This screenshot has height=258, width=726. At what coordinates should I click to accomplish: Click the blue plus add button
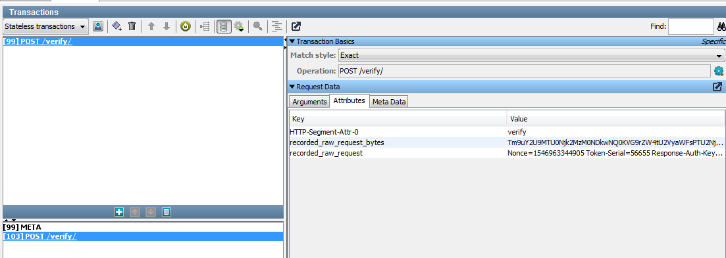(119, 212)
